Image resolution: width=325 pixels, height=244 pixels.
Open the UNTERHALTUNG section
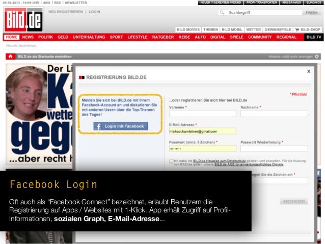tap(89, 37)
